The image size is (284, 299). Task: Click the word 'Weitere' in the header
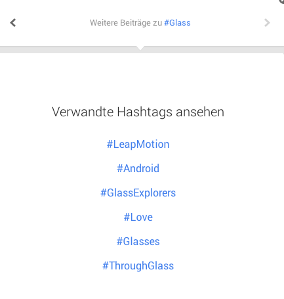(x=104, y=22)
